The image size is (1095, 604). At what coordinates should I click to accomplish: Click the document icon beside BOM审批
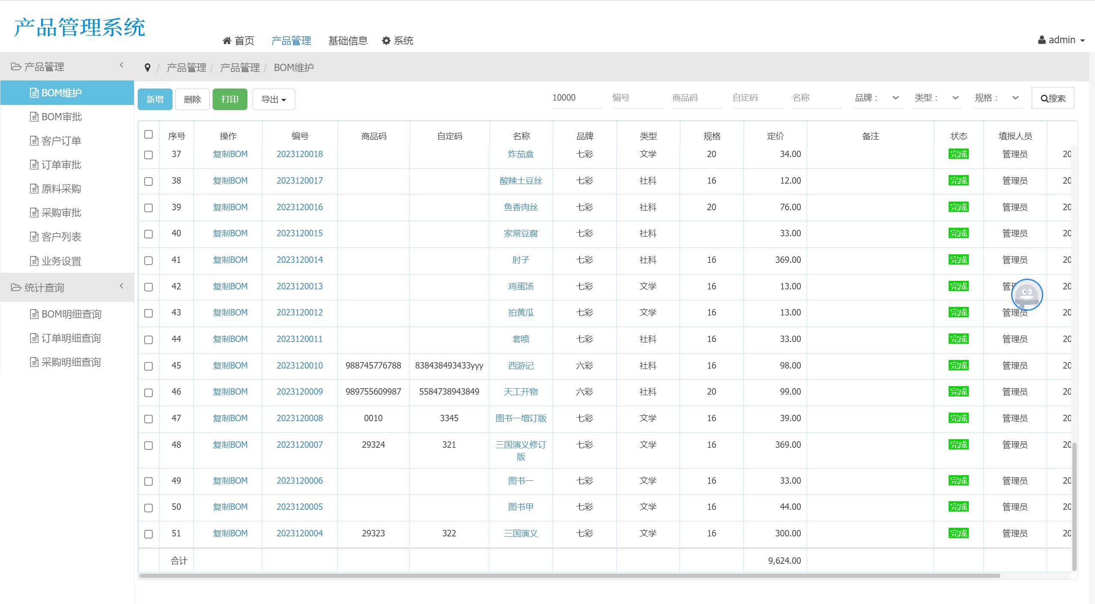click(x=34, y=117)
